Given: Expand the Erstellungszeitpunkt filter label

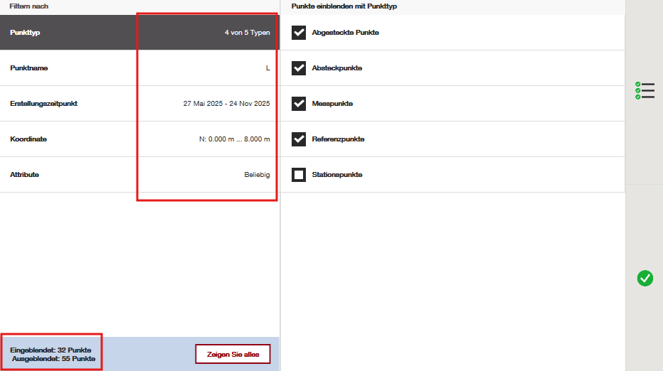Looking at the screenshot, I should pyautogui.click(x=43, y=104).
